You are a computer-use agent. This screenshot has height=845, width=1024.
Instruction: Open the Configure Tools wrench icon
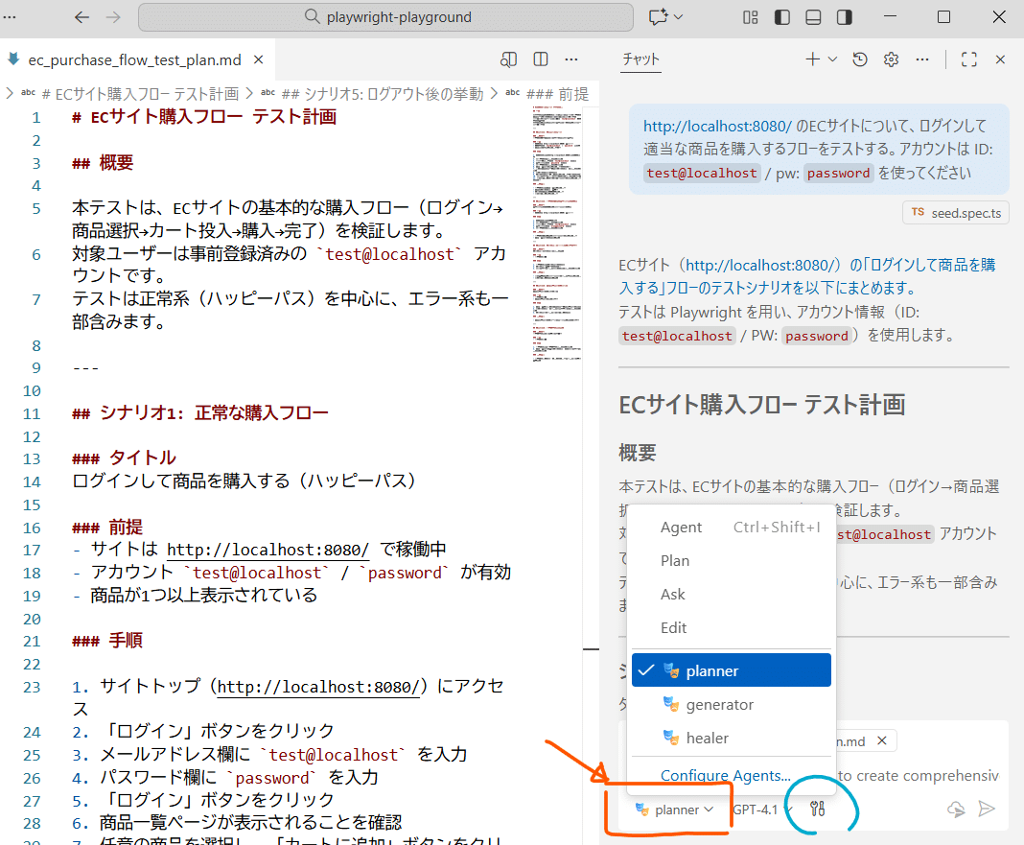coord(817,809)
